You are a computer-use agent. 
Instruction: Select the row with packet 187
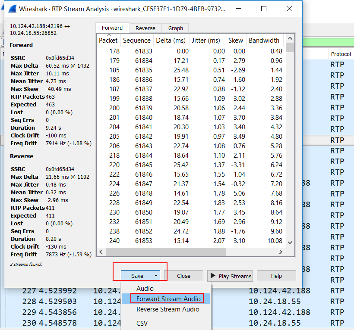[x=191, y=89]
